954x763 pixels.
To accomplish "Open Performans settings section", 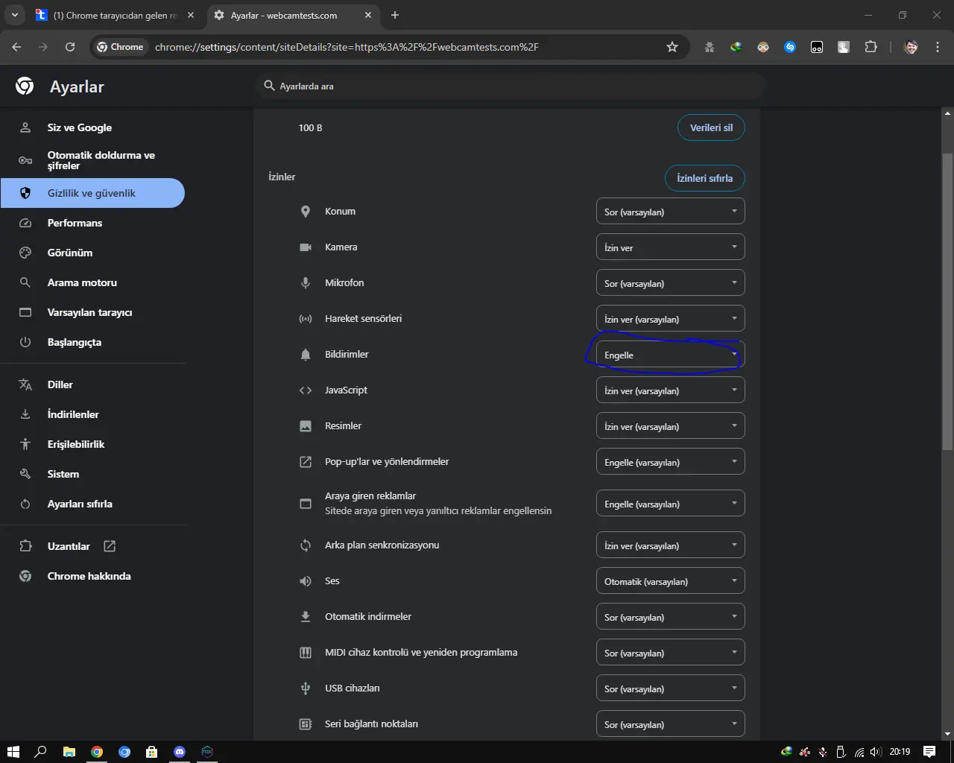I will coord(92,223).
